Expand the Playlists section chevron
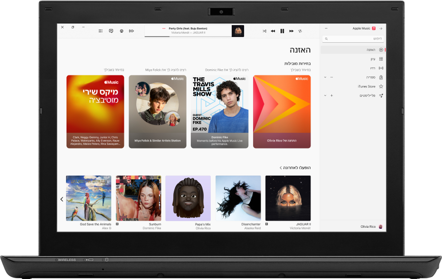The height and width of the screenshot is (279, 442). pos(326,95)
